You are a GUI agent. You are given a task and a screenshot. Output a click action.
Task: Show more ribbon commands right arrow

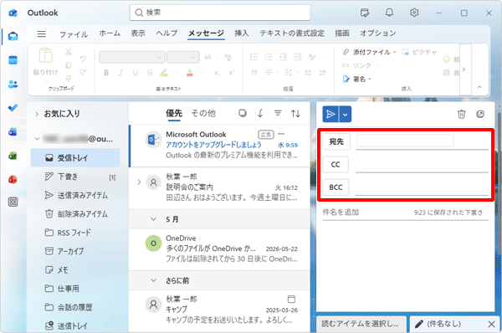point(464,69)
